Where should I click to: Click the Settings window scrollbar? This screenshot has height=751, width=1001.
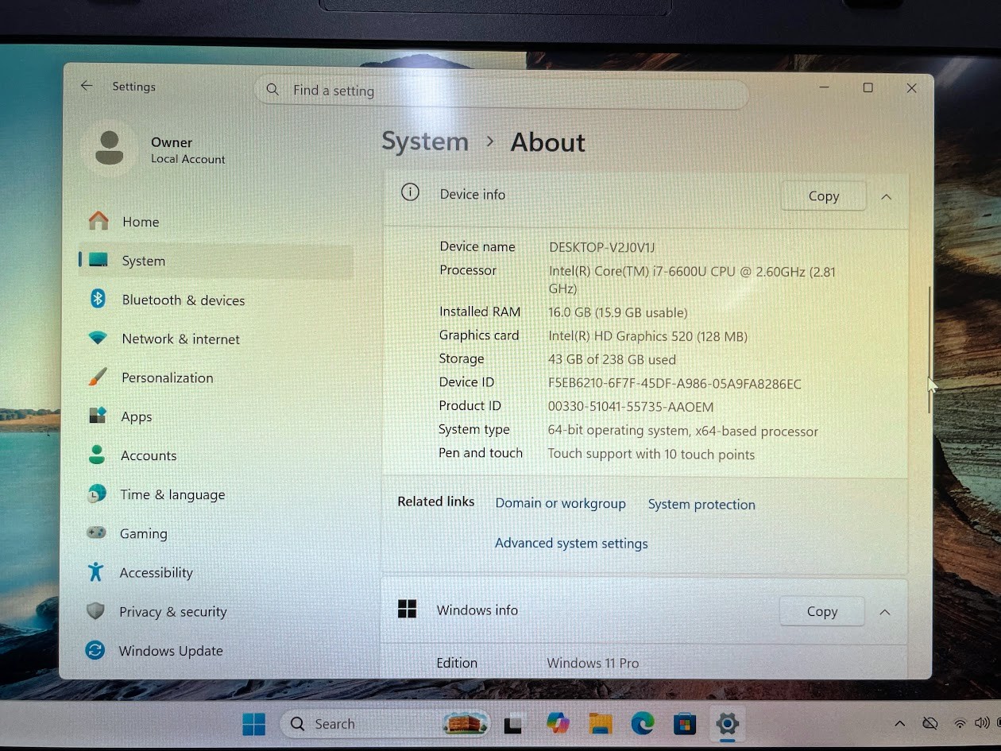click(x=929, y=350)
